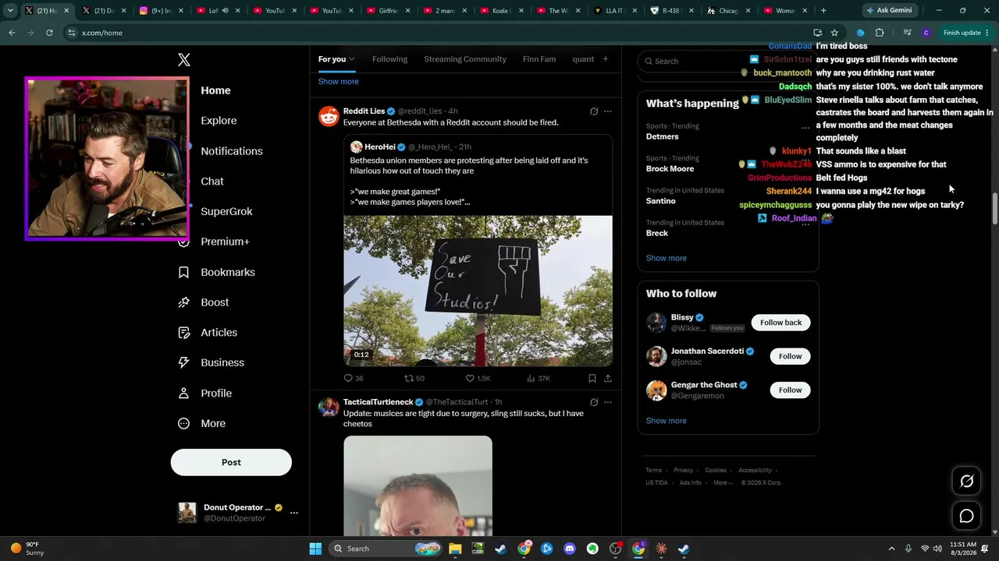The image size is (999, 561).
Task: Open the Reddit Lies profile avatar
Action: pyautogui.click(x=329, y=116)
